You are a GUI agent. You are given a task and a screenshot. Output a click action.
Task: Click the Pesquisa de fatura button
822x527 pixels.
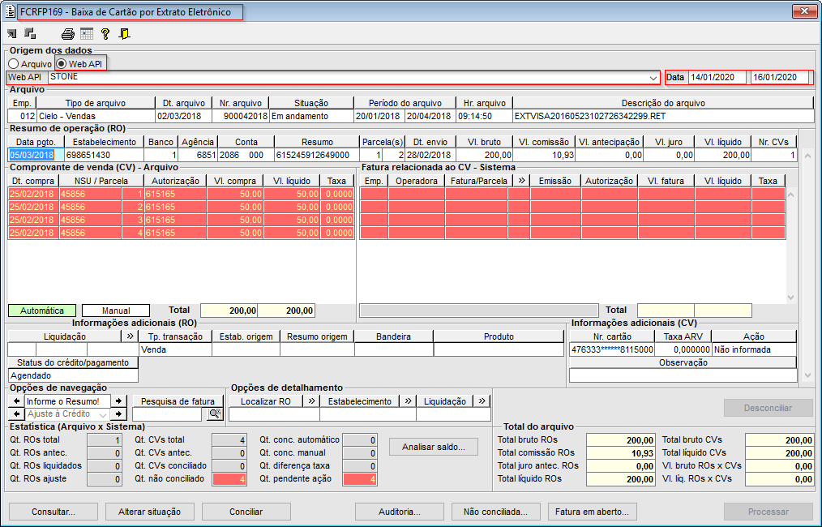178,401
